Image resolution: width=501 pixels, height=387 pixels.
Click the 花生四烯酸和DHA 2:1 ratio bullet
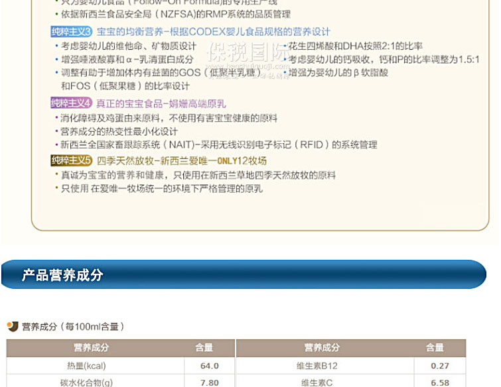point(355,46)
